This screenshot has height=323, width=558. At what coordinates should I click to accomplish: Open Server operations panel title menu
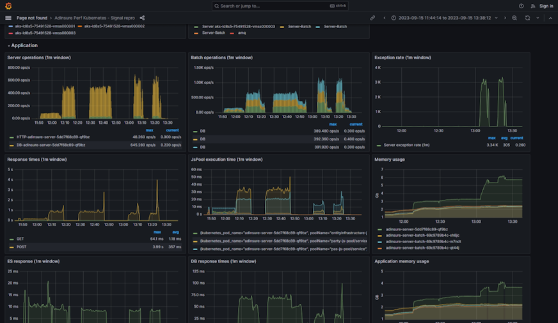[x=39, y=57]
